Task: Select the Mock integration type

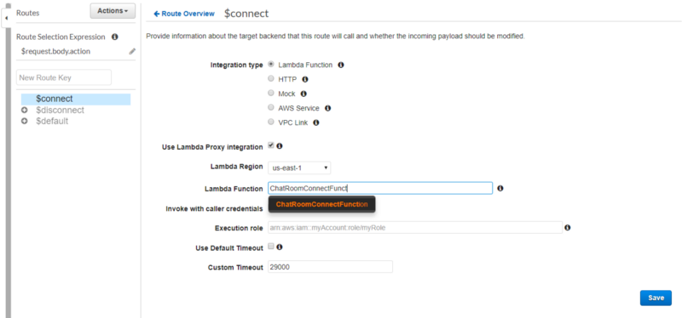Action: click(x=271, y=93)
